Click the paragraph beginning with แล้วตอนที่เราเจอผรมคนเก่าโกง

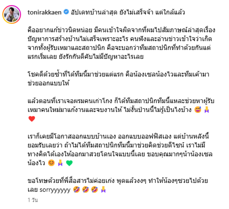121,110
